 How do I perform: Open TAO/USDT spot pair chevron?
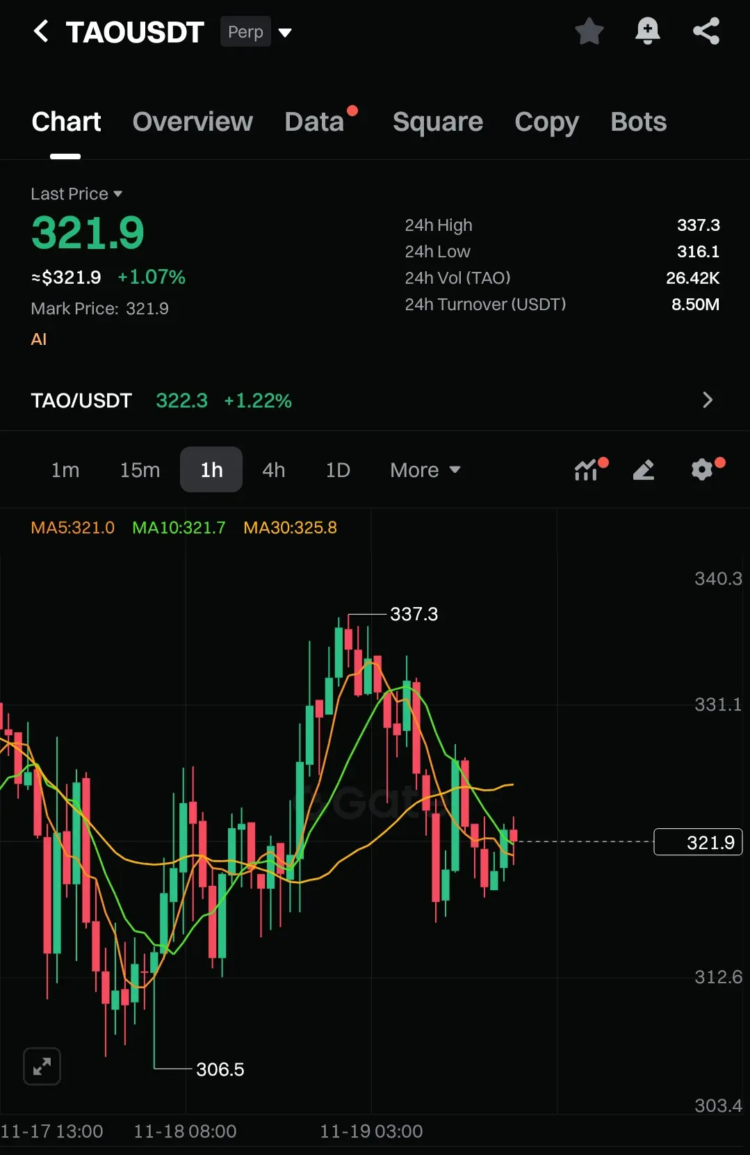(708, 400)
